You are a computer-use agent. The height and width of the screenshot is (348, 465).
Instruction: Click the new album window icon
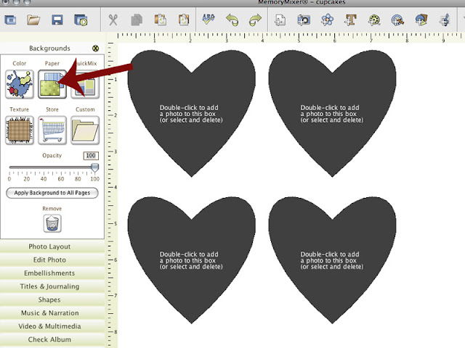click(x=11, y=20)
